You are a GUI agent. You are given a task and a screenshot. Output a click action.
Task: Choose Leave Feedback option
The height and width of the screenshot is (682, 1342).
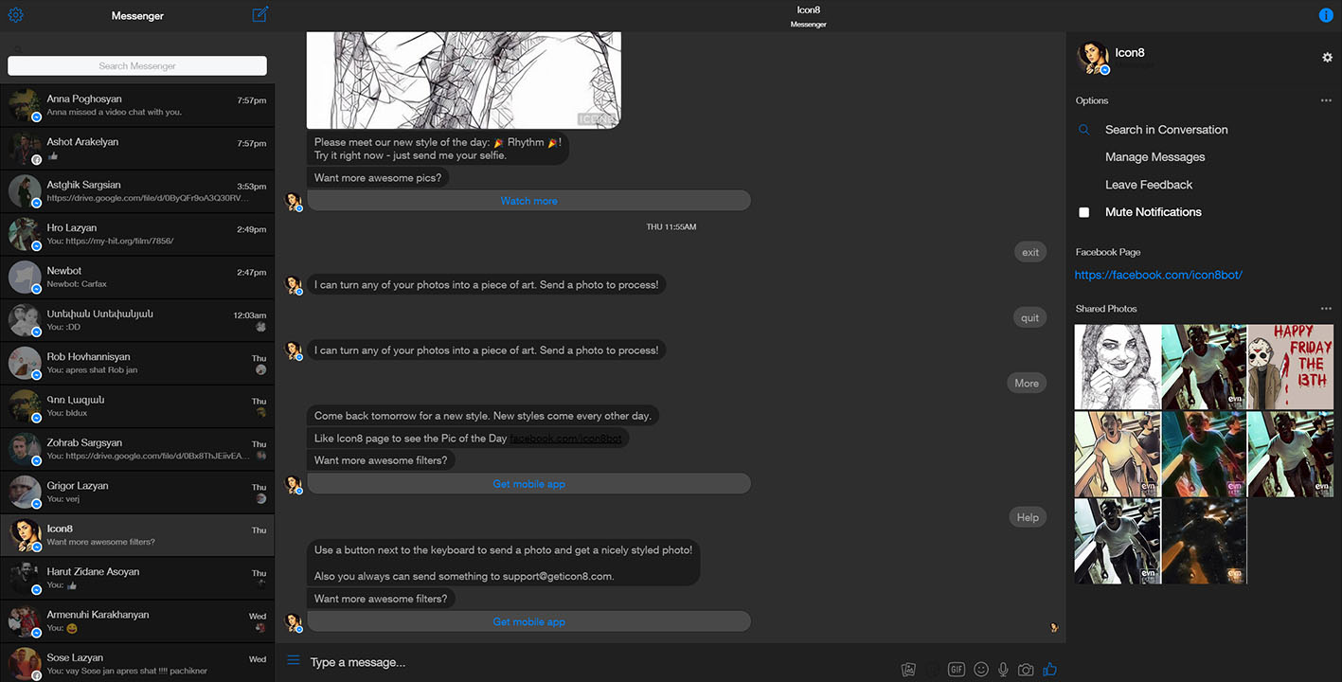pyautogui.click(x=1147, y=184)
